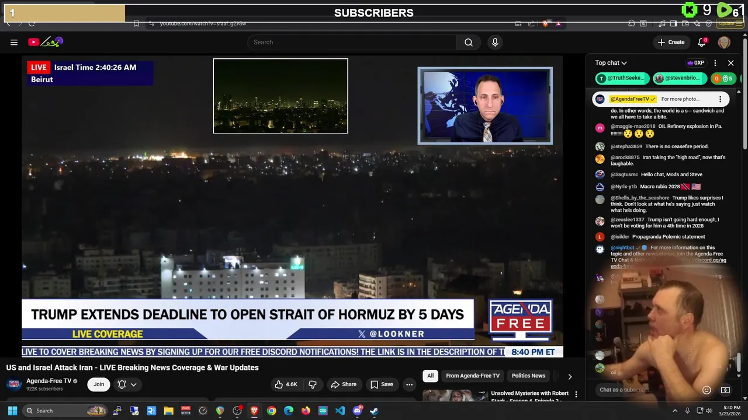Show more topic chips with right arrow
Image resolution: width=748 pixels, height=420 pixels.
tap(570, 376)
